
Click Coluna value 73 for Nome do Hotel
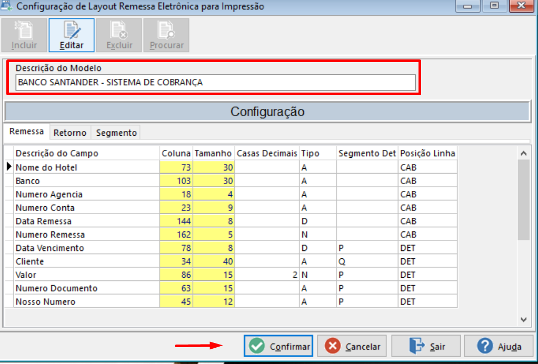(x=176, y=167)
